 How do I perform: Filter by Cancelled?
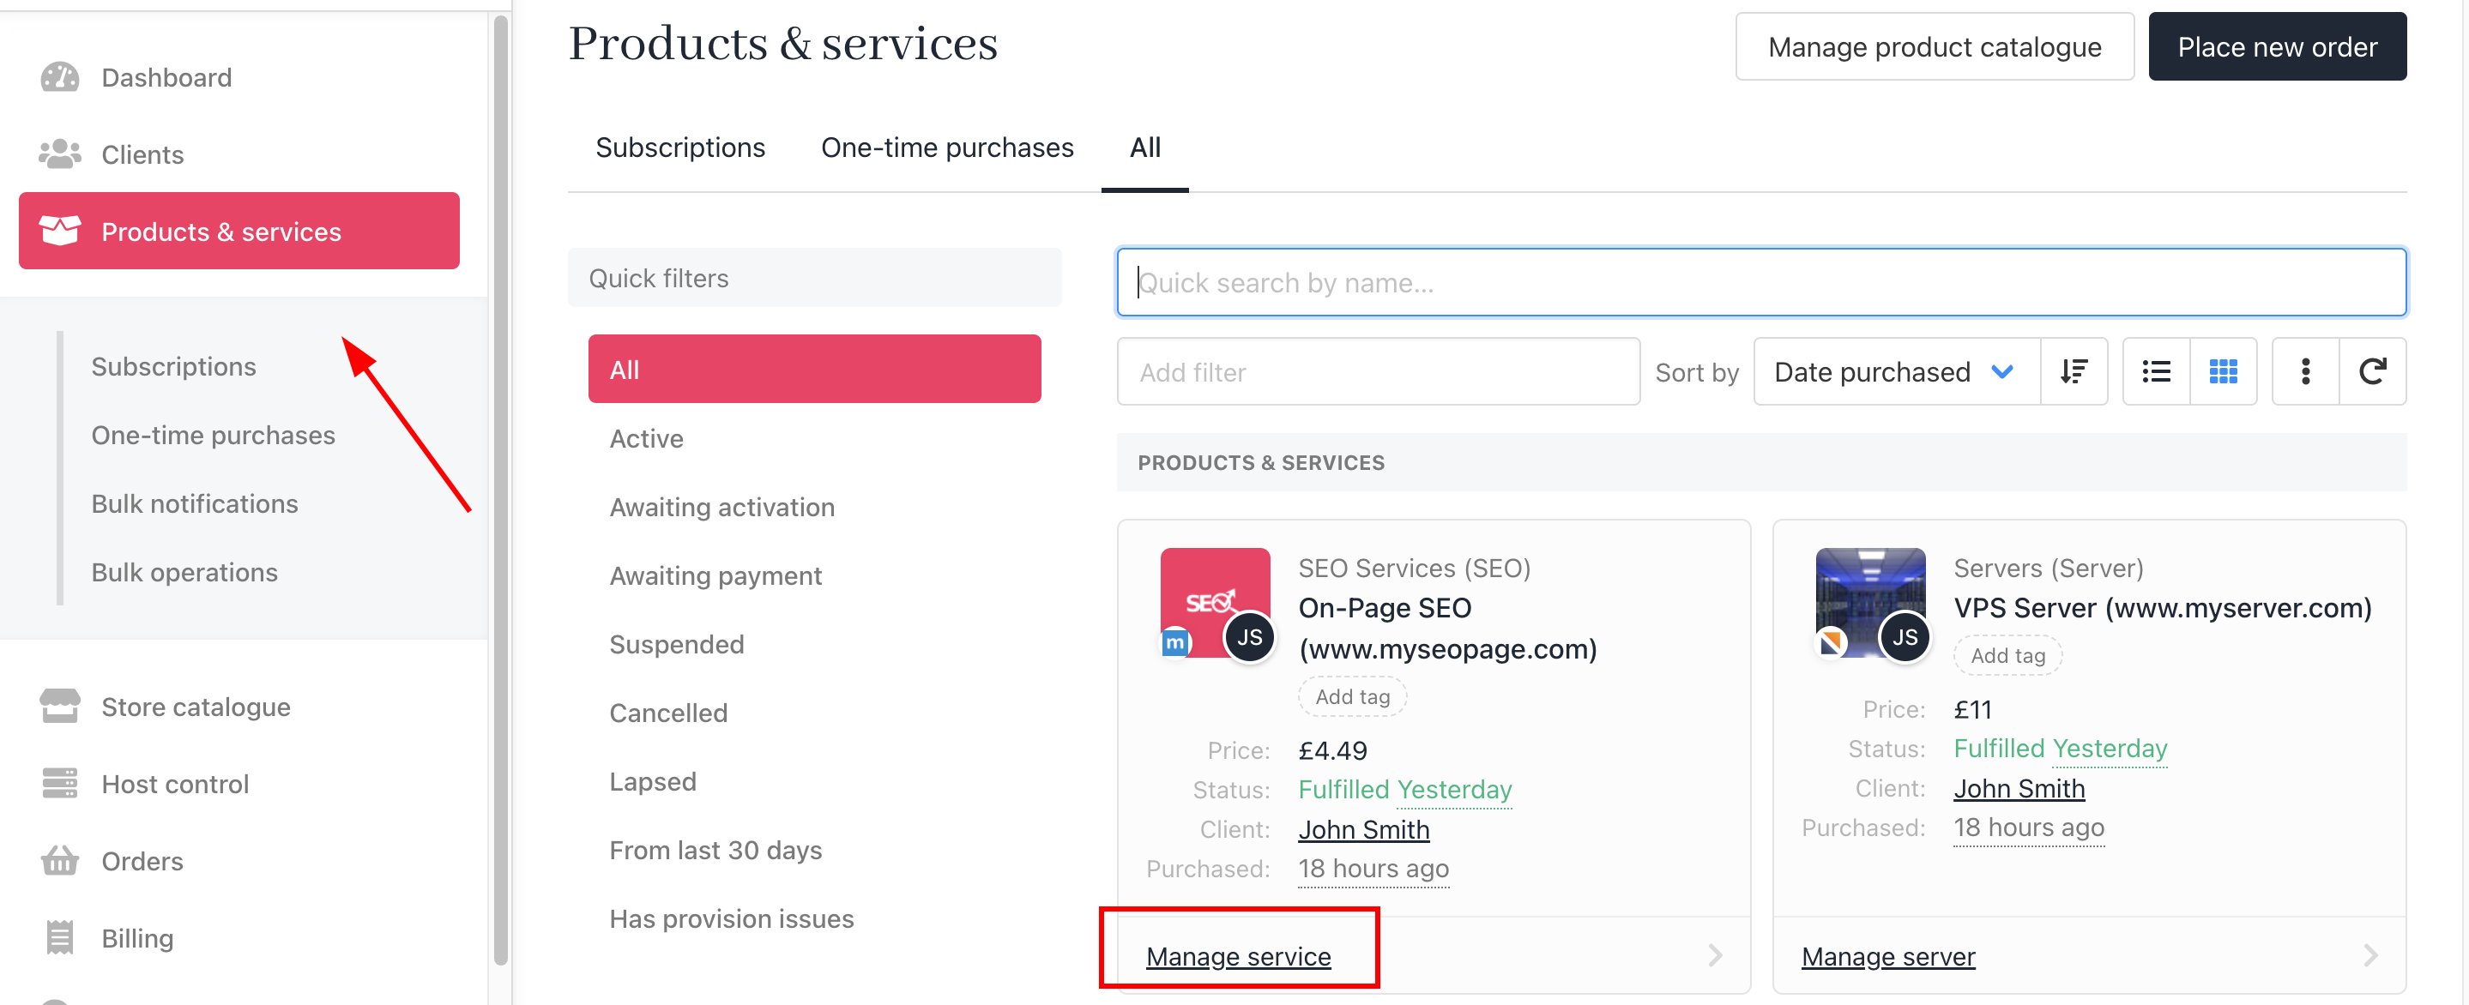(668, 713)
